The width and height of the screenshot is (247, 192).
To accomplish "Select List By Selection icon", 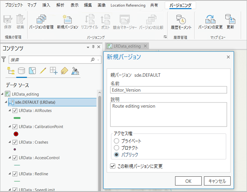I will pyautogui.click(x=32, y=71).
